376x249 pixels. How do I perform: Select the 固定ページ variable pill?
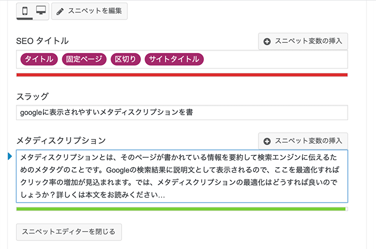click(x=84, y=59)
